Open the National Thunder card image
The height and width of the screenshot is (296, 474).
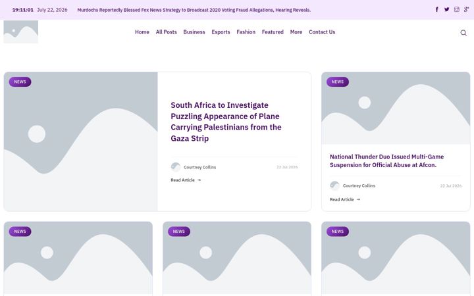[x=396, y=108]
